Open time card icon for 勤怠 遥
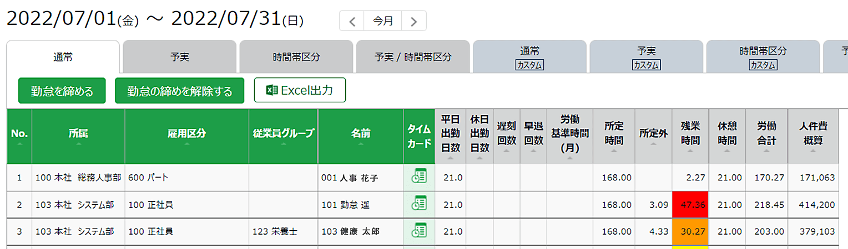Viewport: 848px width, 249px height. click(419, 204)
